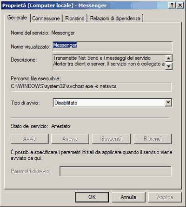Viewport: 186px width, 207px height.
Task: Click the Disabilitato combo box field
Action: click(x=113, y=103)
